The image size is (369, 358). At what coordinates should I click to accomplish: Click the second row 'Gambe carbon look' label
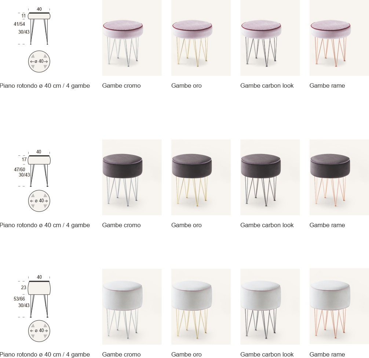pyautogui.click(x=267, y=225)
